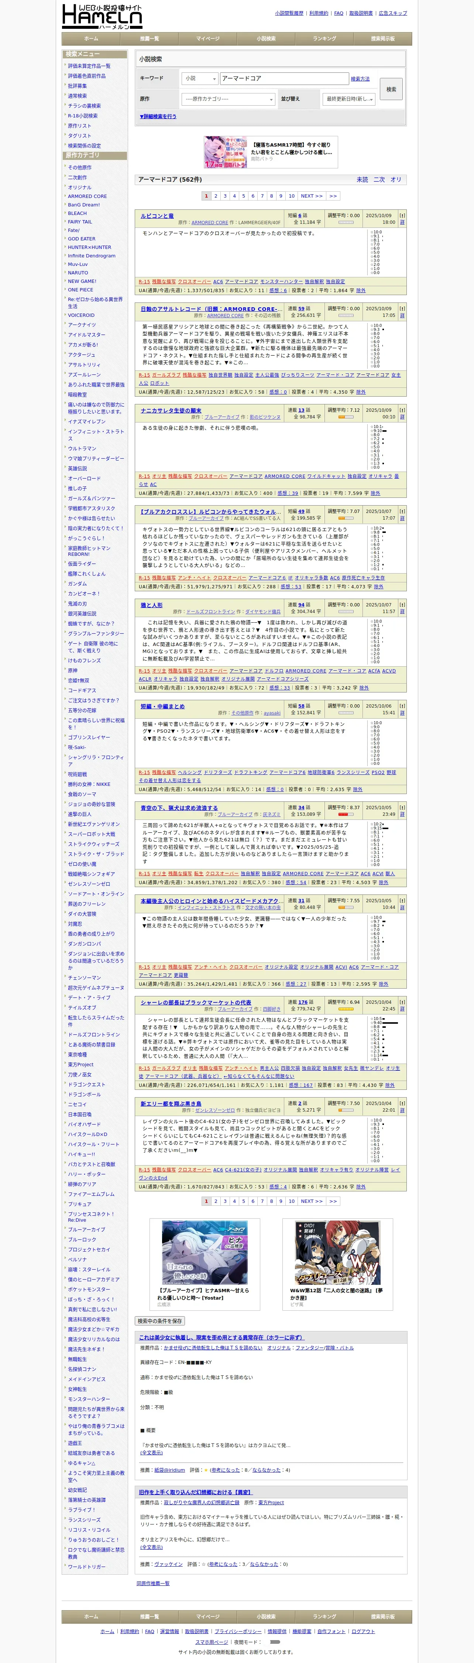Select ゼンレスゾーンゼロ category in sidebar
Viewport: 474px width, 1663px height.
[89, 884]
